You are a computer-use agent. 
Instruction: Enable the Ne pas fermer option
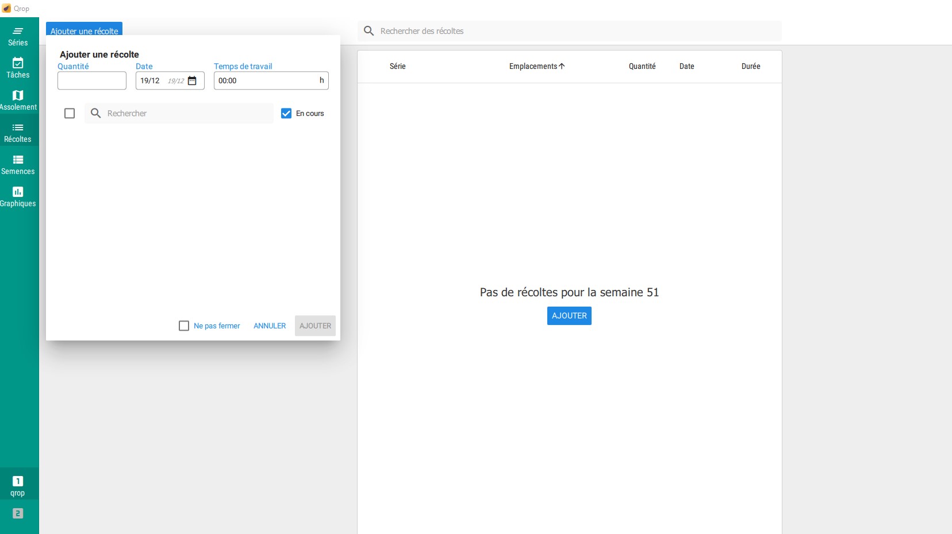point(184,326)
